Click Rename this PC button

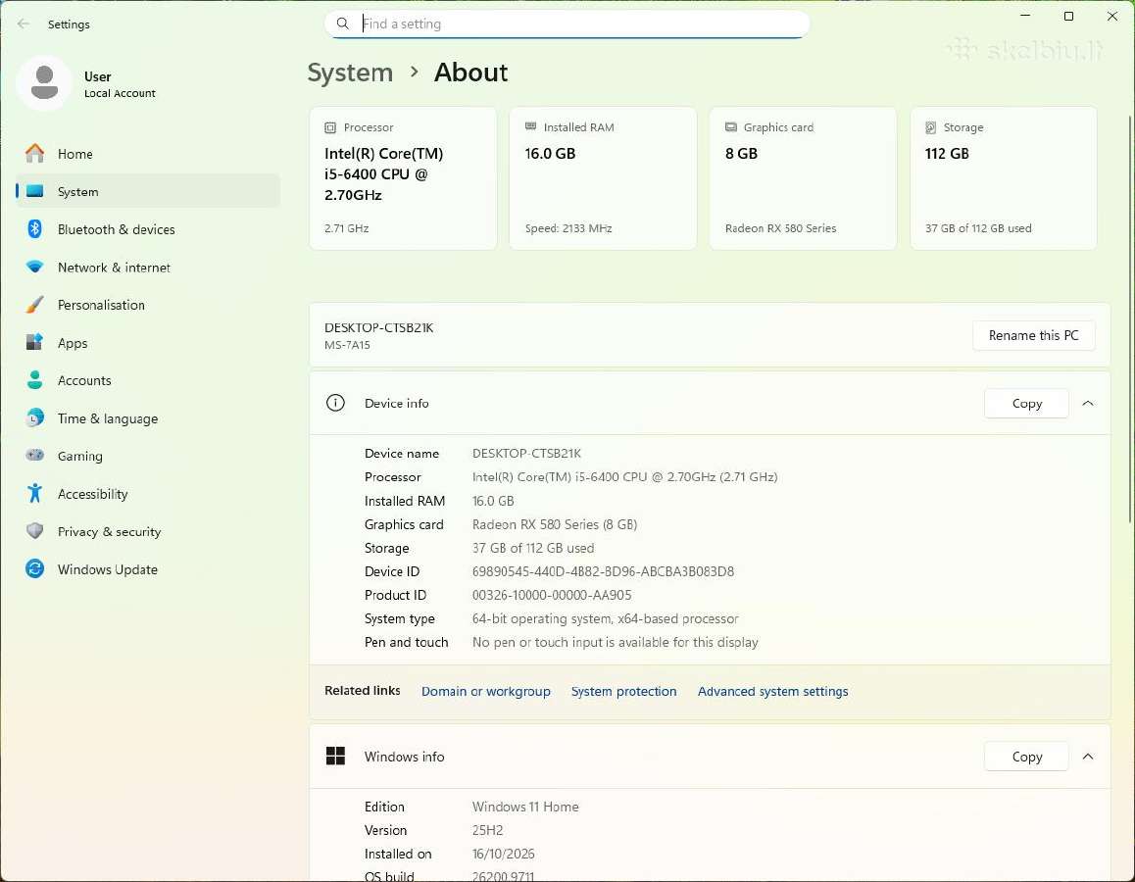(1033, 335)
